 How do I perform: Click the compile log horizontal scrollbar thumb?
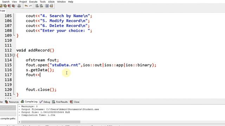point(51,122)
